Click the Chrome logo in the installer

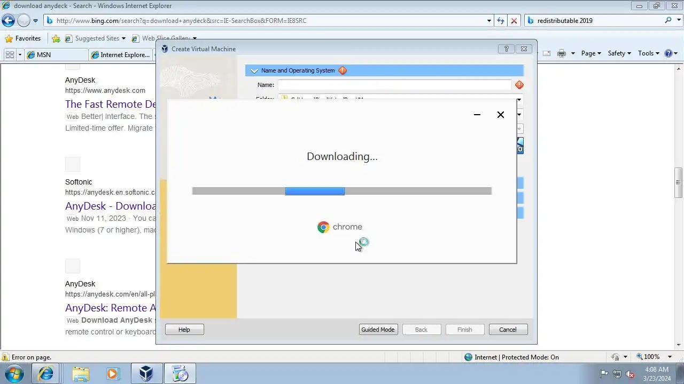(x=323, y=227)
